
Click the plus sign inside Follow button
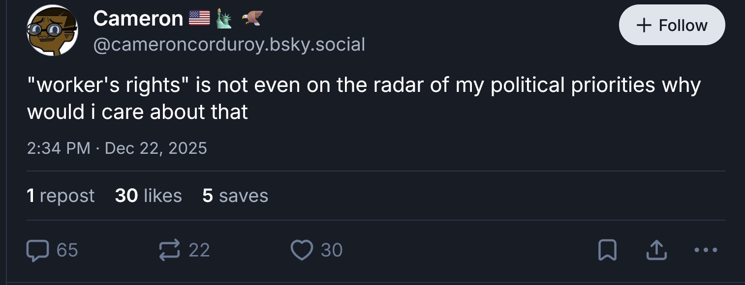643,25
